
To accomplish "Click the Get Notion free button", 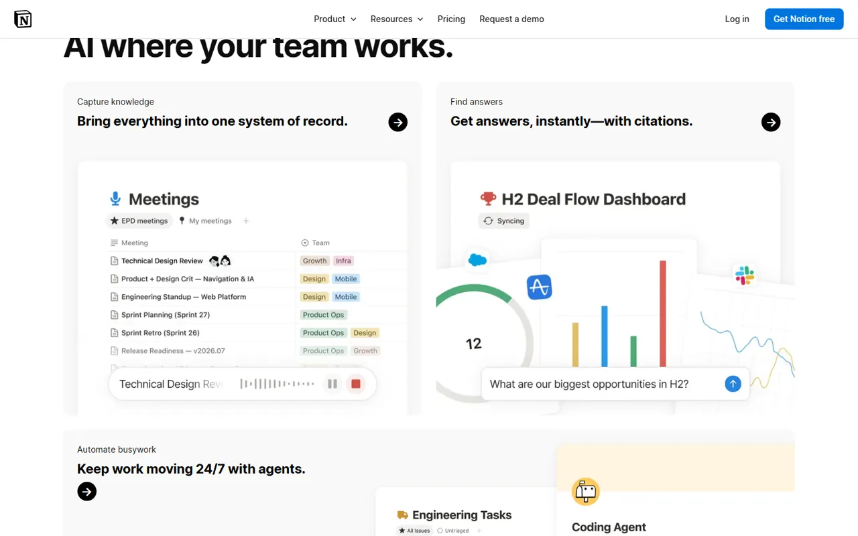I will (804, 19).
